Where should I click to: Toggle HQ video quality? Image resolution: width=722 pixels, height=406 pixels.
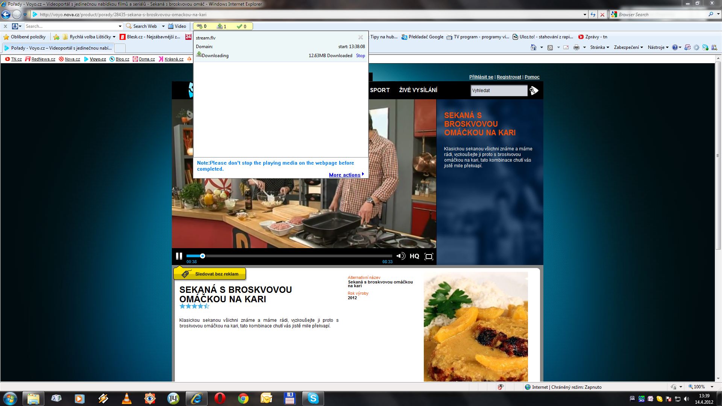(x=414, y=256)
